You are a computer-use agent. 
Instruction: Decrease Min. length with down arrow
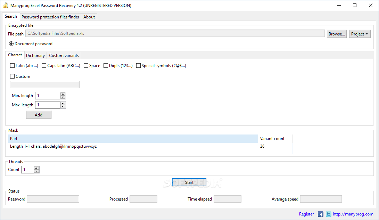[63, 97]
